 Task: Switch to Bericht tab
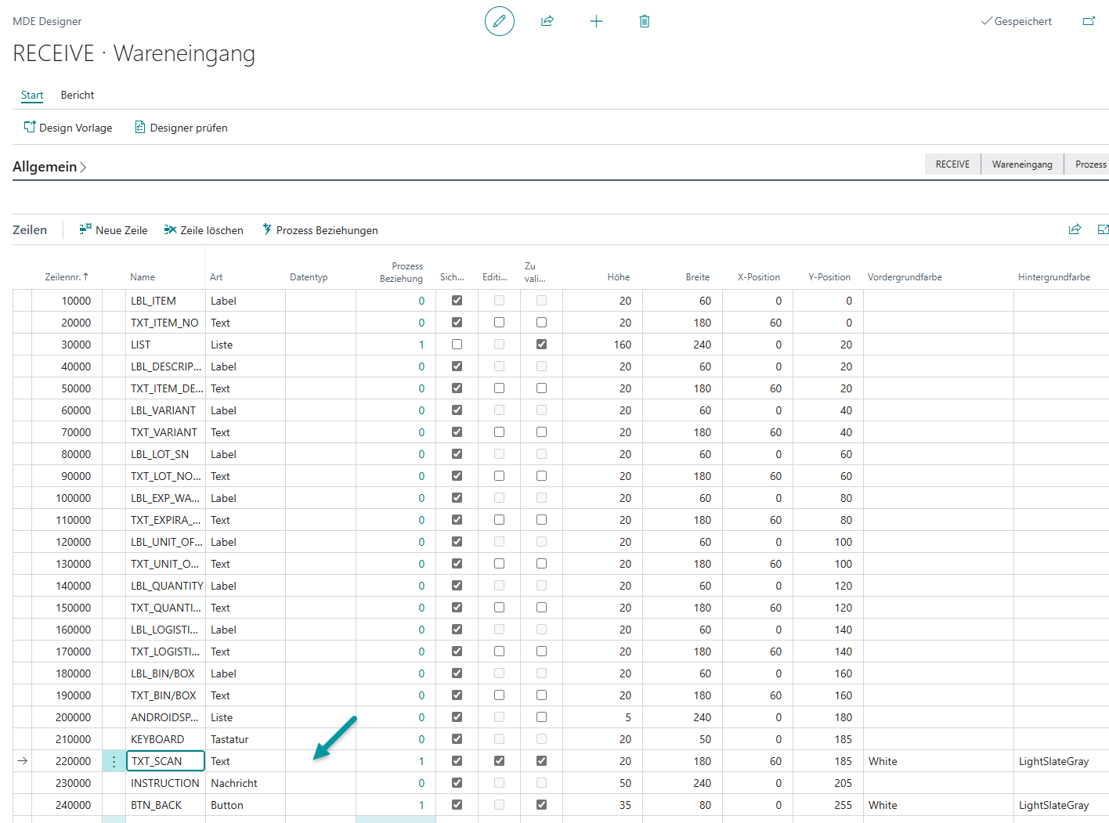pyautogui.click(x=78, y=95)
